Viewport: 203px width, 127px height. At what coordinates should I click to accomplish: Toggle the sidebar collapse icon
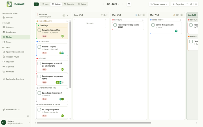(x=28, y=116)
